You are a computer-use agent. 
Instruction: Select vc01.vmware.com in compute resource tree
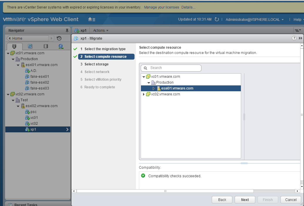(165, 77)
